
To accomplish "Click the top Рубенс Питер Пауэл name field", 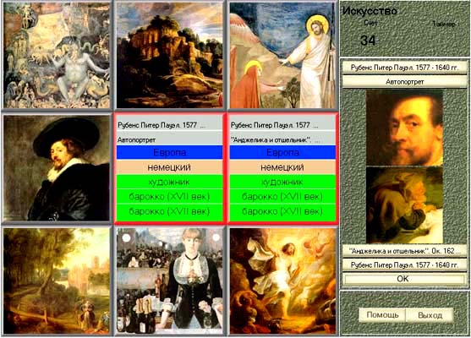I will (404, 68).
